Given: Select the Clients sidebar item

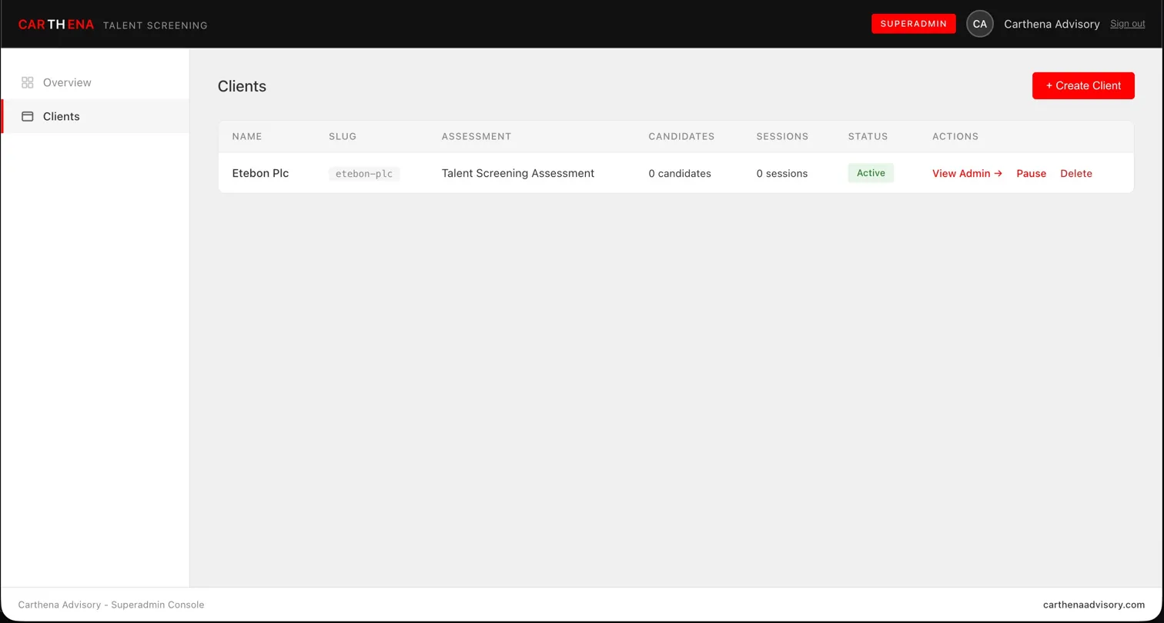Looking at the screenshot, I should [95, 116].
